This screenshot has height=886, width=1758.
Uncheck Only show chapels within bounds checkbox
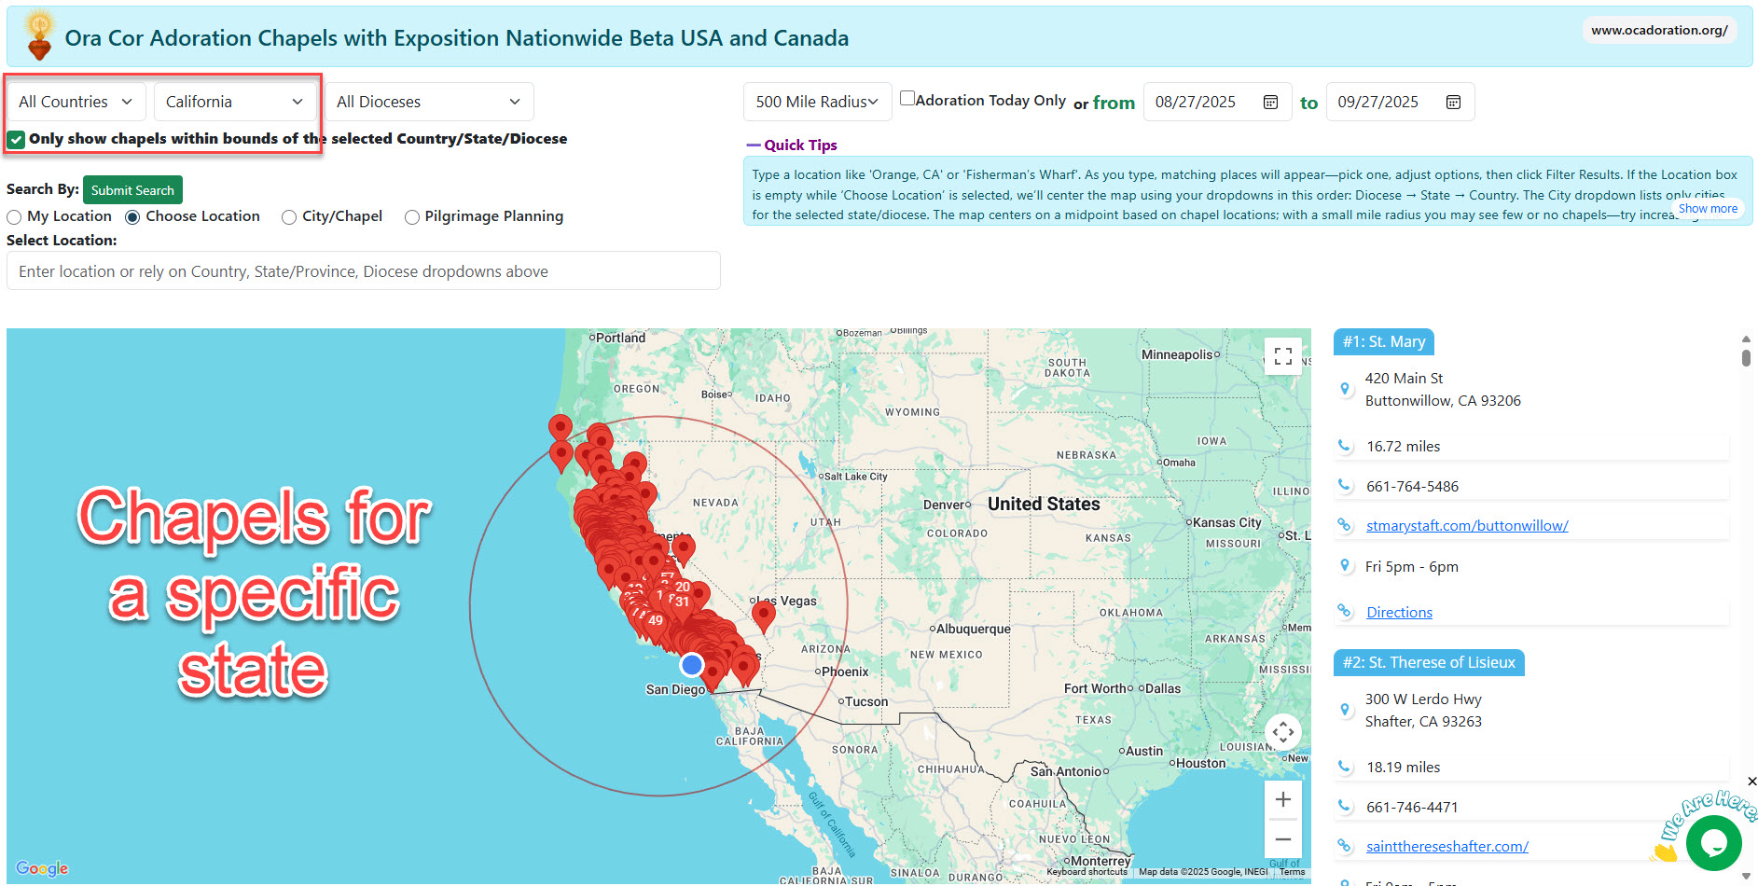point(16,139)
